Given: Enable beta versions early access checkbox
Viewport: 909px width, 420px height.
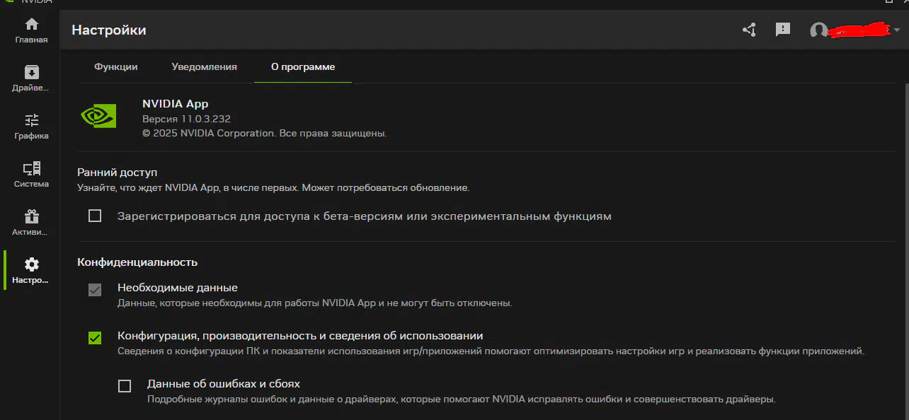Looking at the screenshot, I should pos(95,216).
